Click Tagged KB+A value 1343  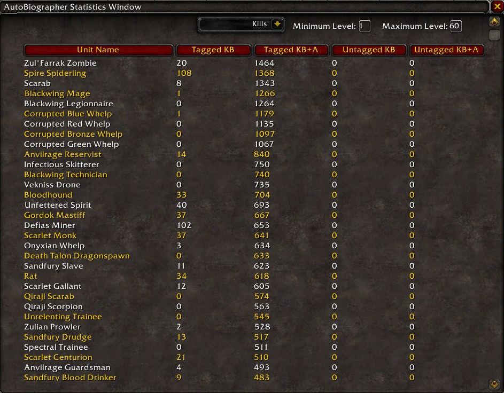pyautogui.click(x=265, y=83)
